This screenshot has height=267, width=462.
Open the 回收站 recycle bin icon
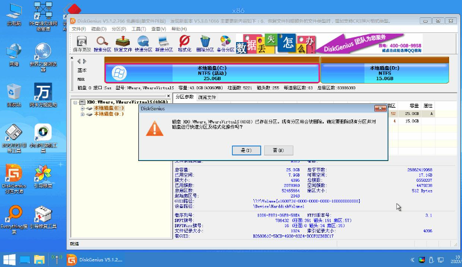coord(14,95)
